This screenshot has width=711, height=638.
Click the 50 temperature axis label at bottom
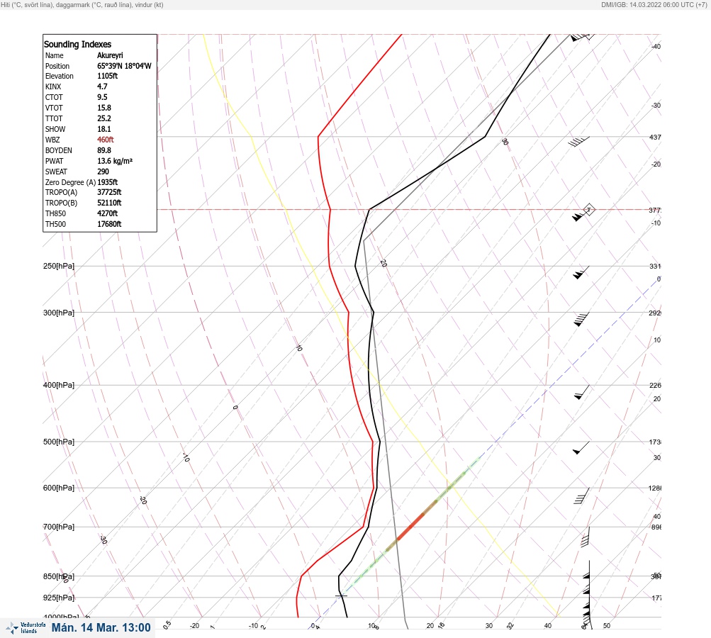607,626
